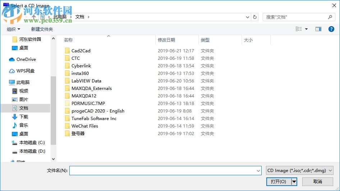This screenshot has width=340, height=191.
Task: Open the 打开 button split arrow
Action: coord(294,181)
